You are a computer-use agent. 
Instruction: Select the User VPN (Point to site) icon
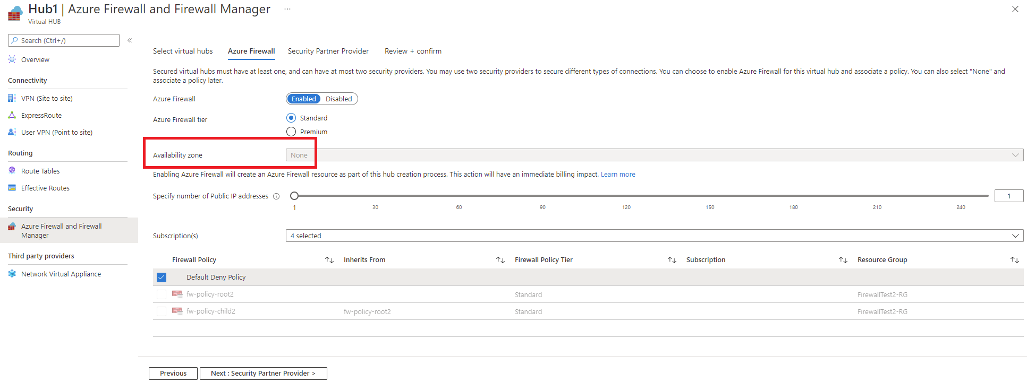(x=12, y=132)
